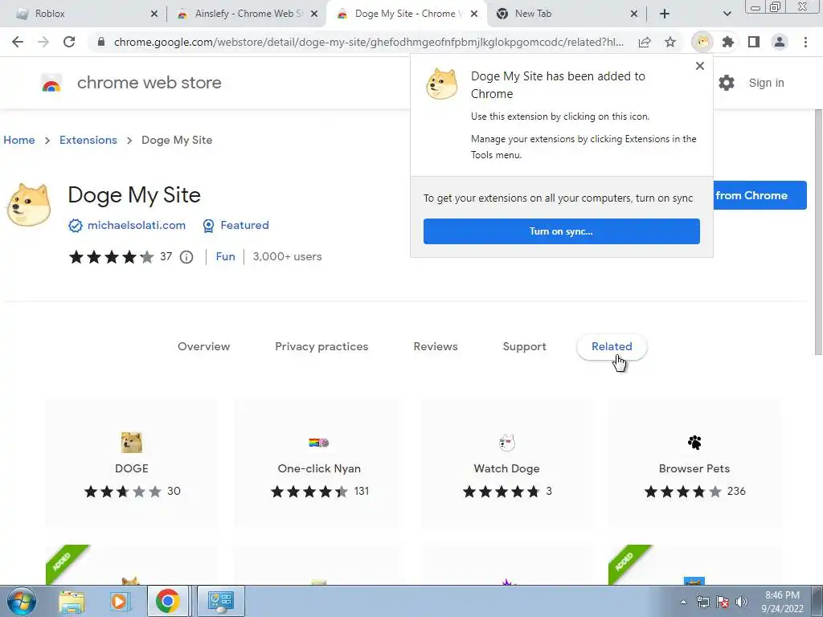This screenshot has width=823, height=617.
Task: Click the page vertical scrollbar
Action: click(x=818, y=231)
